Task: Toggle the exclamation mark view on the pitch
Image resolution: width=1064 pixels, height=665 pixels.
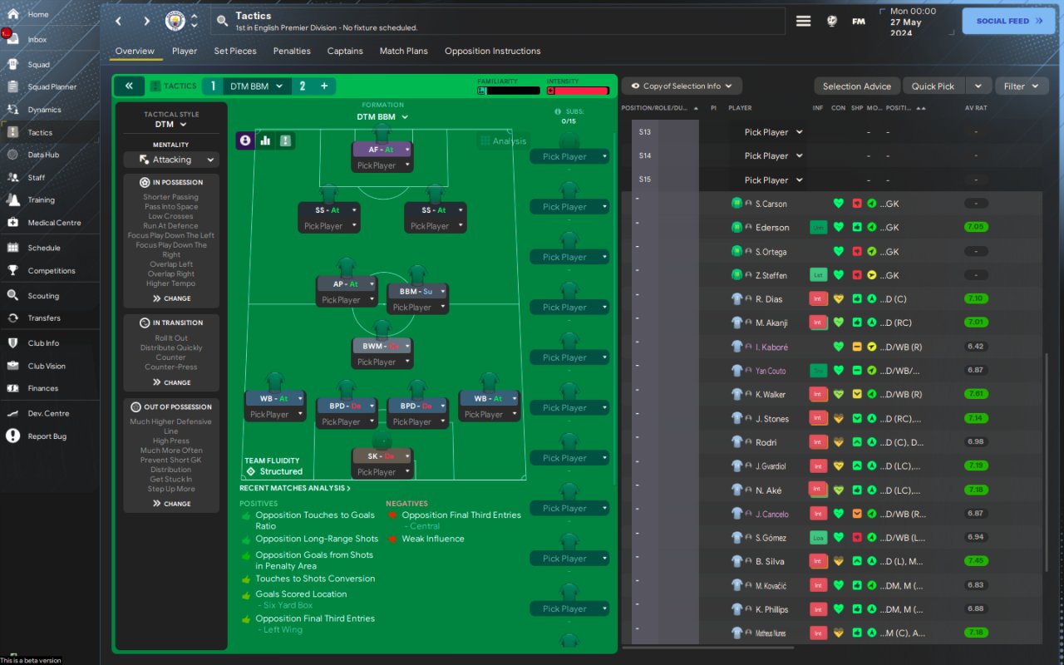Action: 286,140
